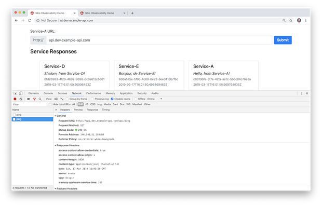Open the Application panel tab
Image resolution: width=322 pixels, height=206 pixels.
[x=126, y=93]
